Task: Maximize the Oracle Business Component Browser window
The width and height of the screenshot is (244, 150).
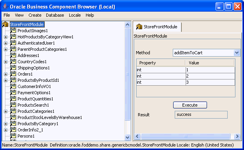Action: pos(228,7)
